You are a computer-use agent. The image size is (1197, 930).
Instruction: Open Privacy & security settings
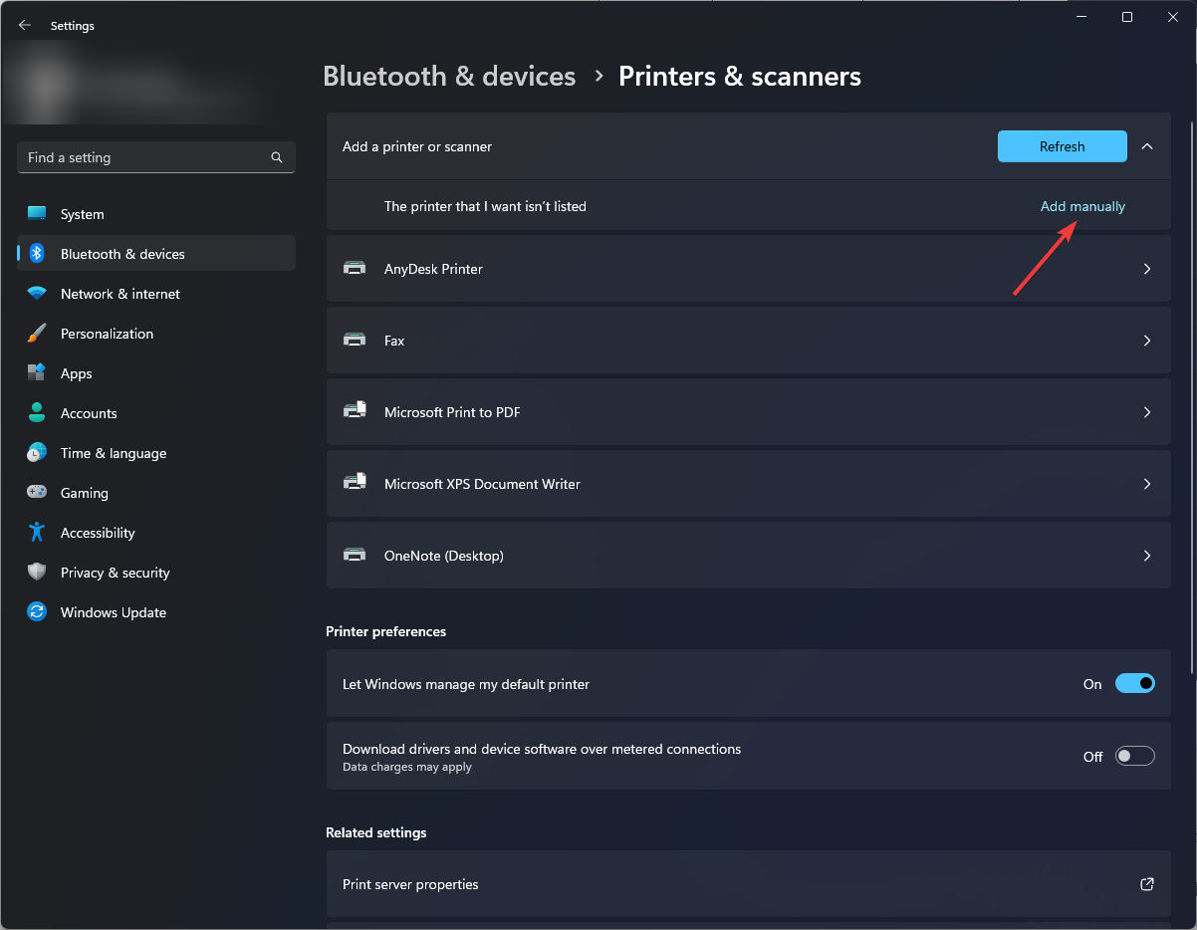click(x=156, y=573)
